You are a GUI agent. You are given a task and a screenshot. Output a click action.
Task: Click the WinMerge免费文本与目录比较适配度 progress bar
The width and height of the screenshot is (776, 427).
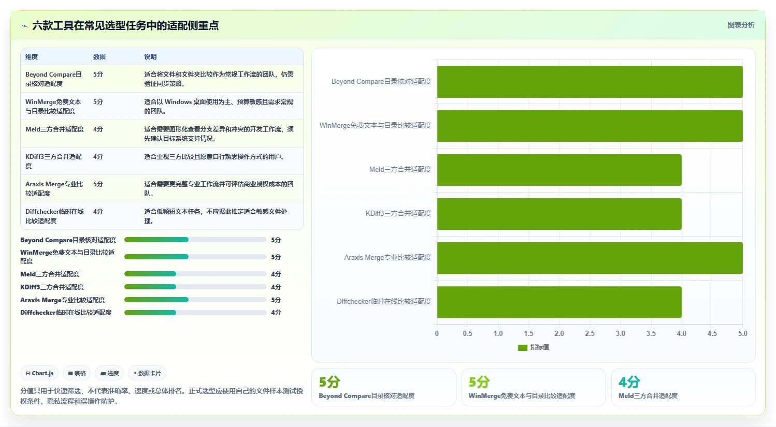(195, 257)
